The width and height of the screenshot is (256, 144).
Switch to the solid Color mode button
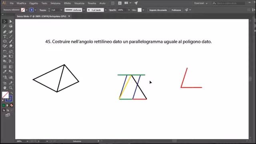tap(4, 105)
